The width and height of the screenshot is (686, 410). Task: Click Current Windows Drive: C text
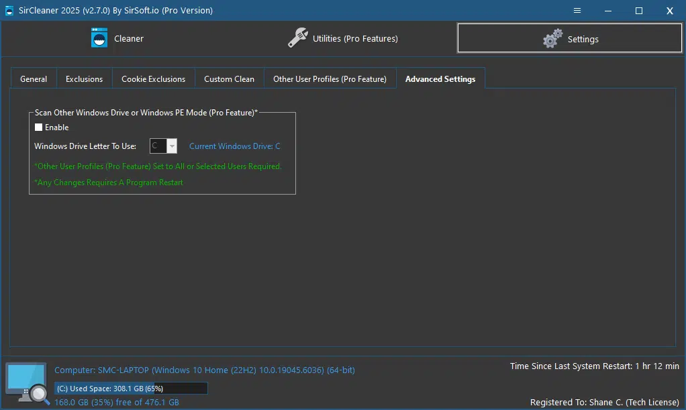(x=234, y=146)
